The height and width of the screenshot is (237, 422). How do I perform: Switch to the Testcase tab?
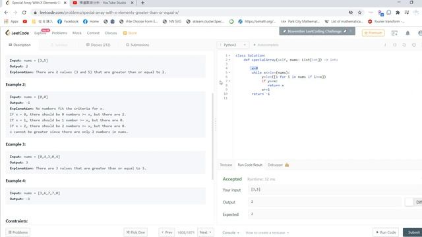[226, 165]
